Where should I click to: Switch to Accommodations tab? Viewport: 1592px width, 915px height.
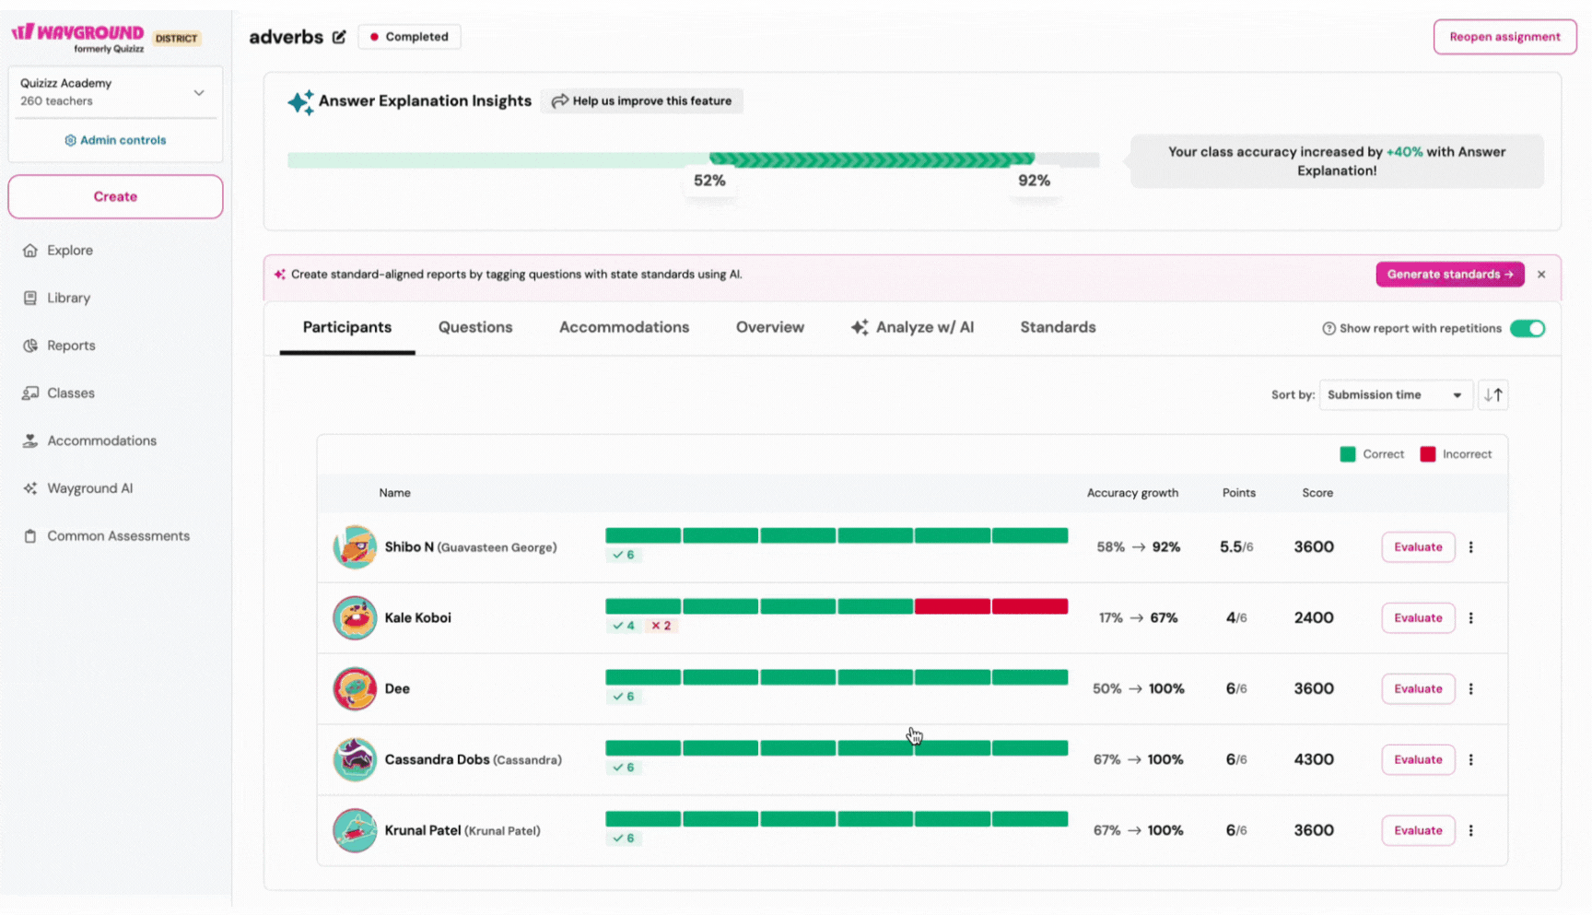pos(624,327)
